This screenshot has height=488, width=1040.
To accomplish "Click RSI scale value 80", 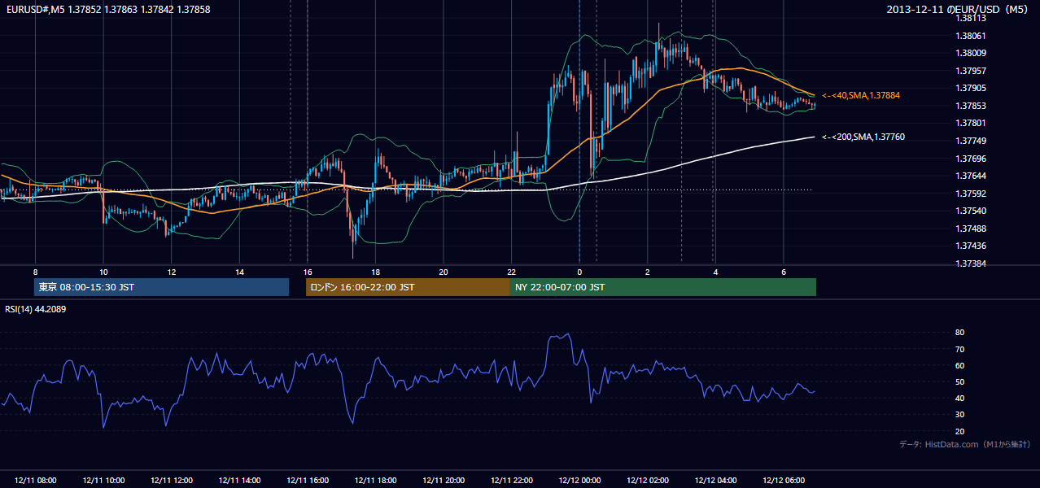I will [959, 333].
